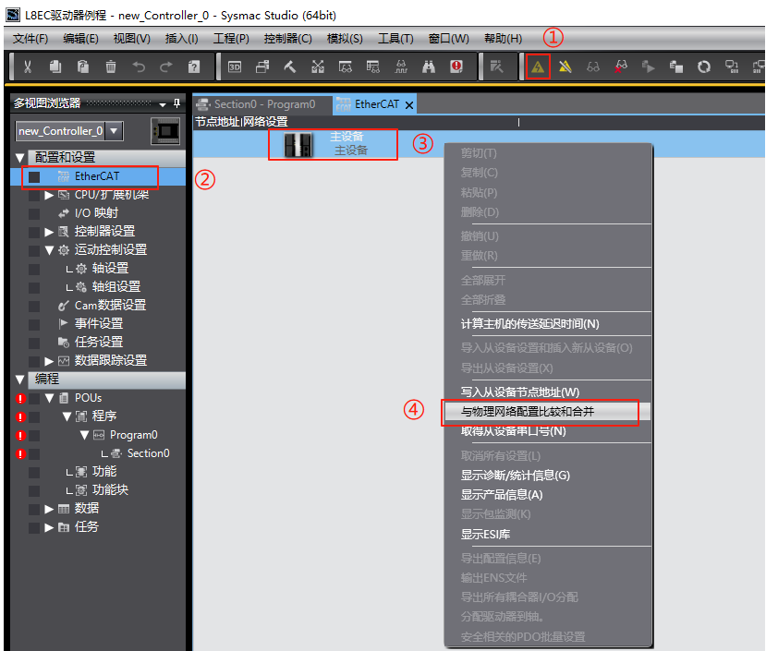Click the red Abort toolbar icon
This screenshot has height=651, width=766.
(456, 67)
